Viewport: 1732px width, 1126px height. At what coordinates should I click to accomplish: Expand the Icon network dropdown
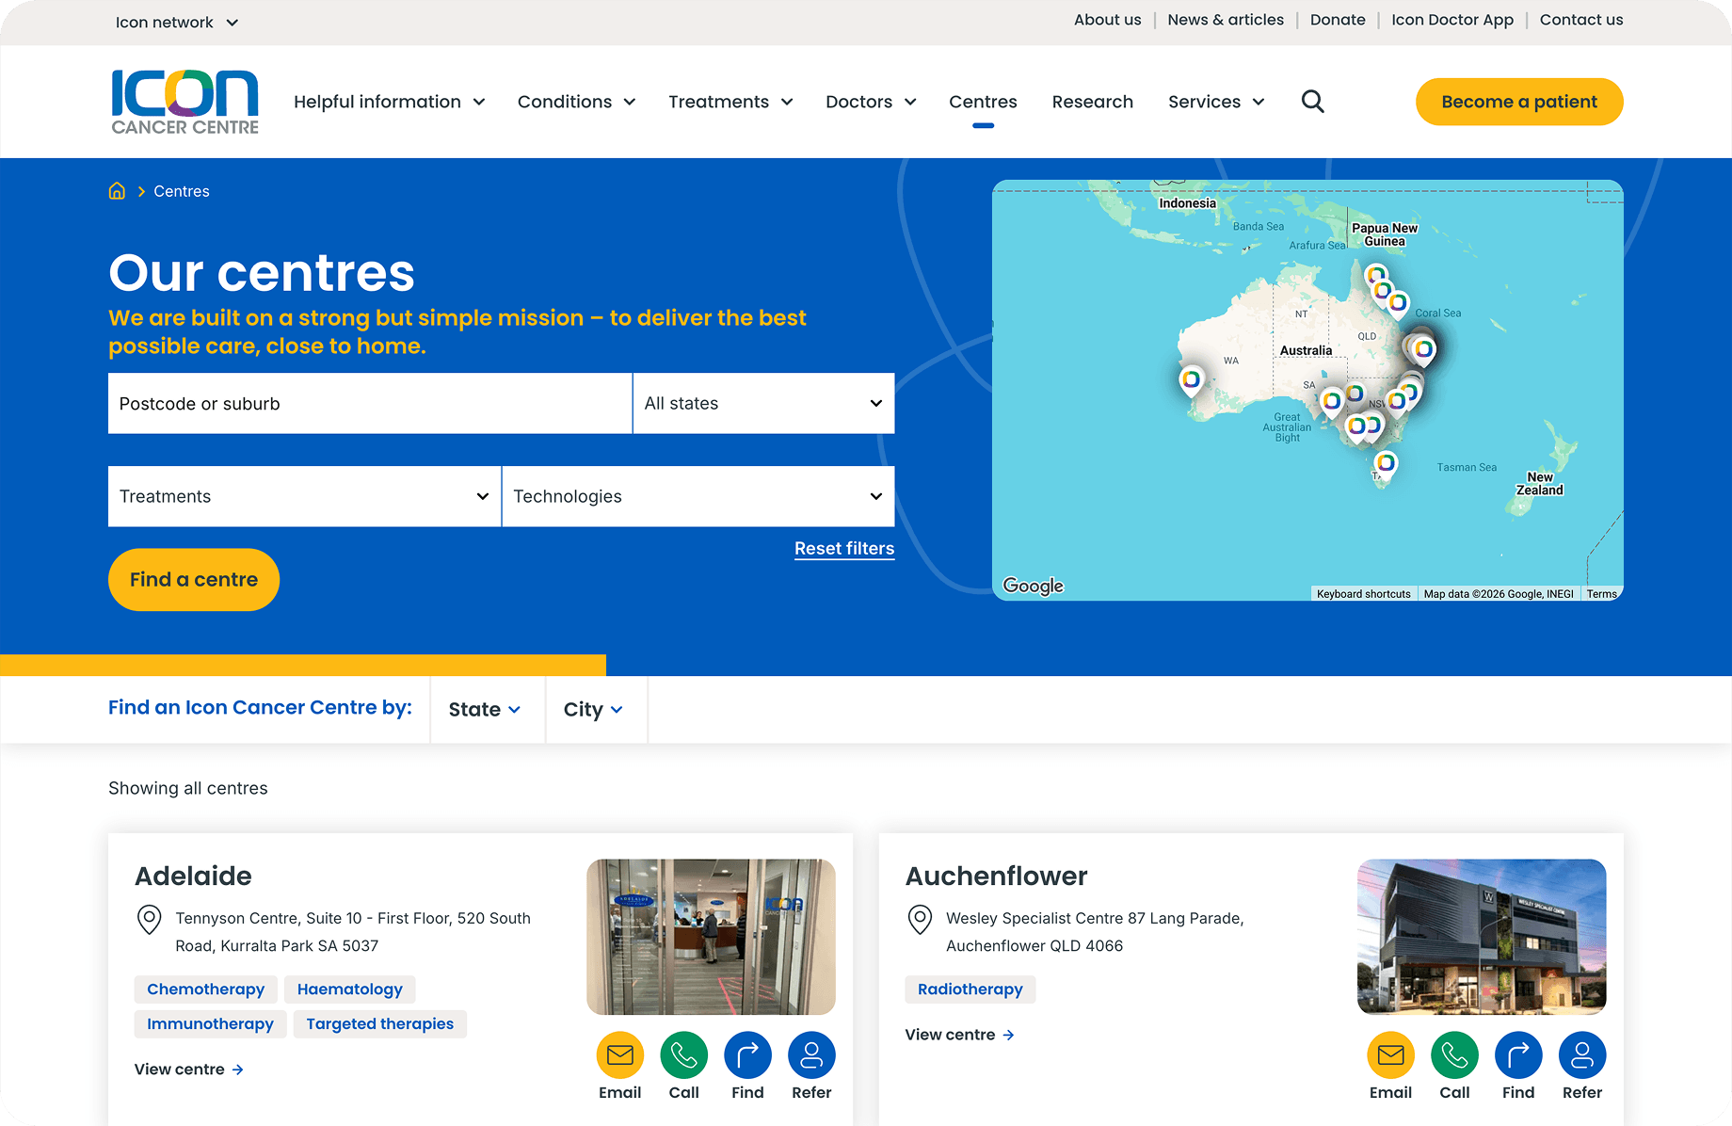[177, 23]
